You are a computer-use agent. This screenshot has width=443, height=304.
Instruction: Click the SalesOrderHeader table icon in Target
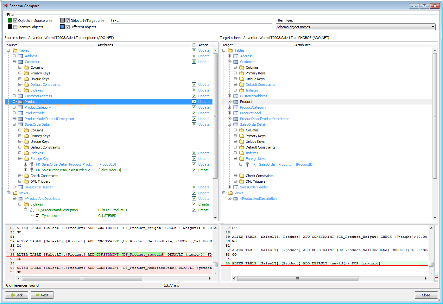point(236,187)
